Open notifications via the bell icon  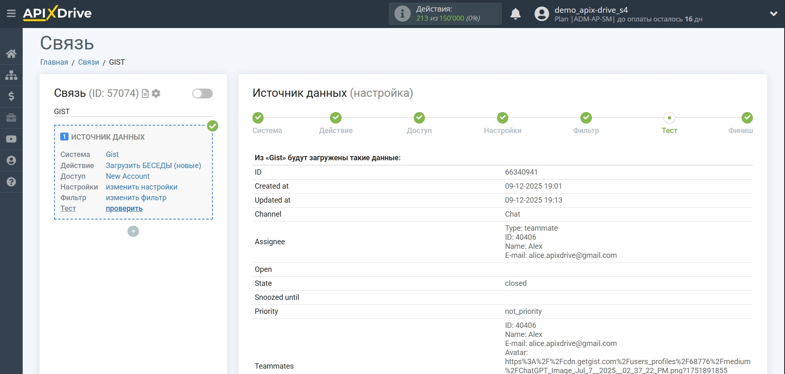[516, 14]
